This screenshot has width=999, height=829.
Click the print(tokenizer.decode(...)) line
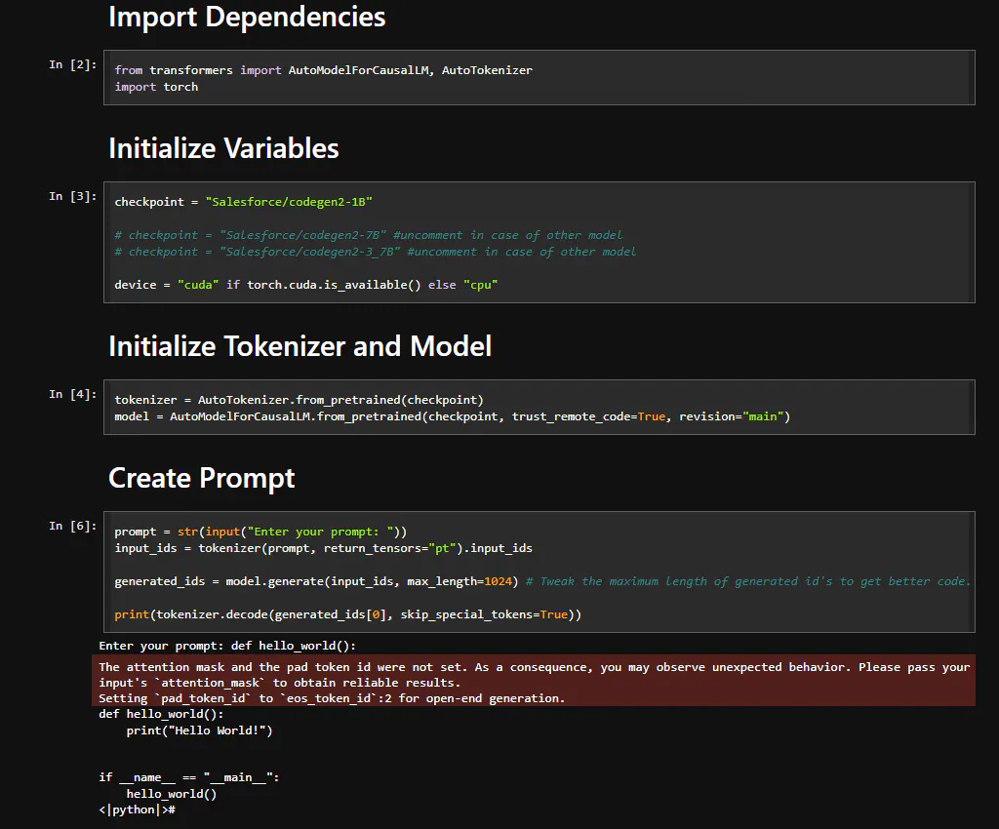348,614
